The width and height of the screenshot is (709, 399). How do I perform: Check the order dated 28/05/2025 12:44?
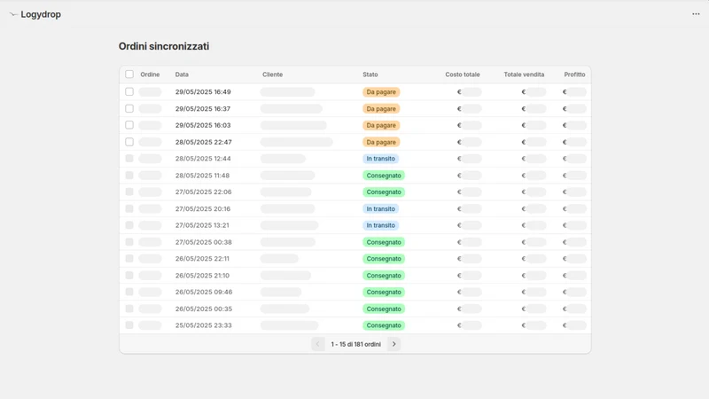129,159
